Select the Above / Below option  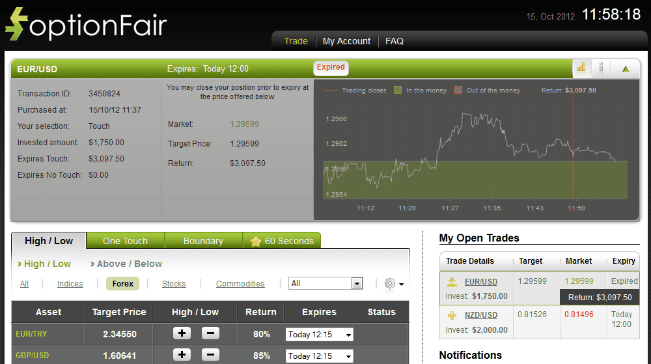click(129, 264)
